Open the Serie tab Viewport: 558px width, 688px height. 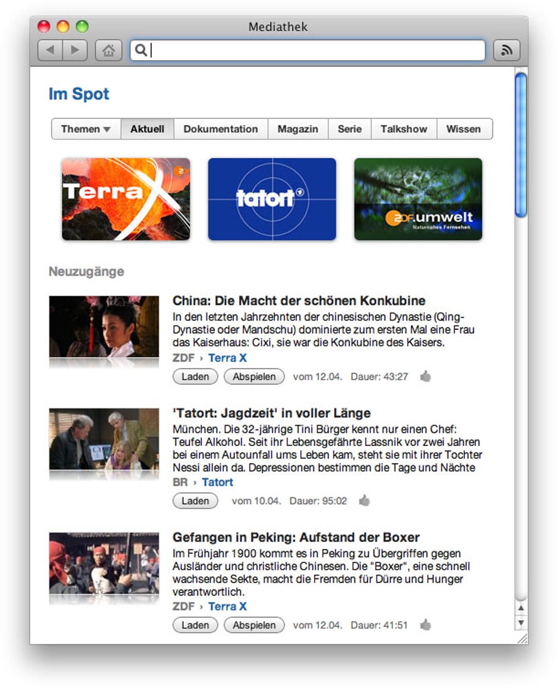coord(350,129)
